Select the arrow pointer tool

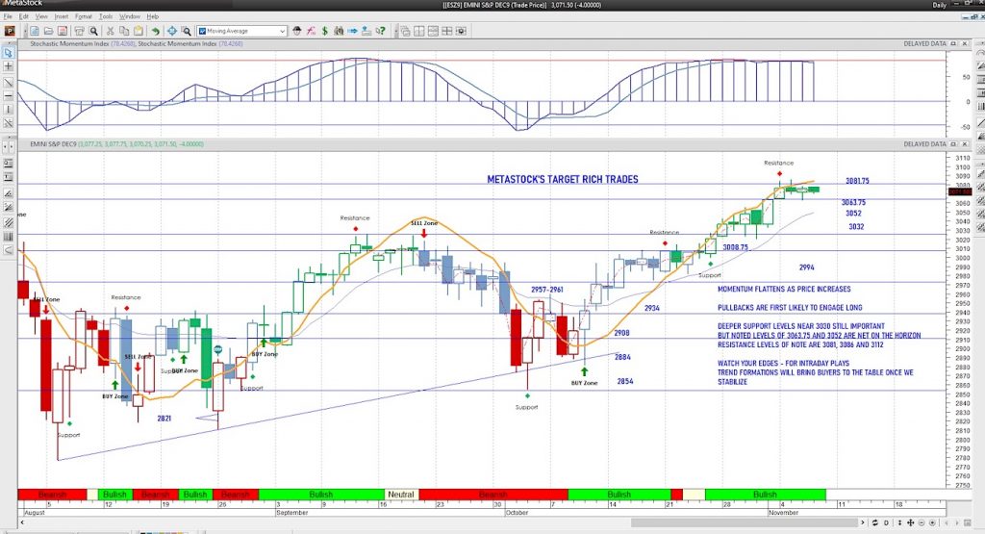click(x=8, y=53)
